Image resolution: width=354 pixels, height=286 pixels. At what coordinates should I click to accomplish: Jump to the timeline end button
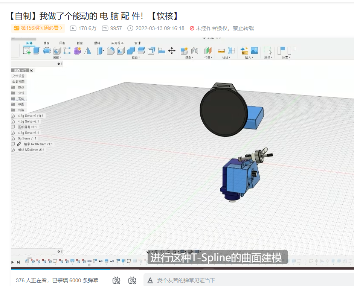tap(18, 262)
